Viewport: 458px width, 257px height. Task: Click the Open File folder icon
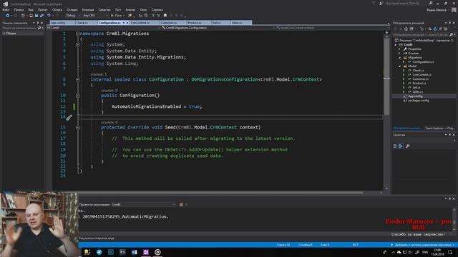[x=31, y=16]
